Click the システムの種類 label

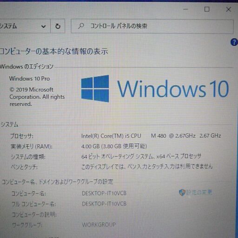[28, 157]
